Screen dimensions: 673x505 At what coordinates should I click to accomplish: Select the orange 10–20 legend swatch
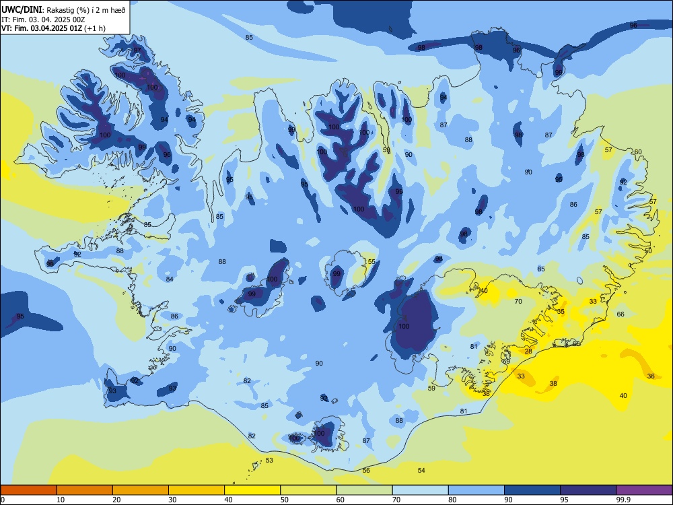click(85, 490)
